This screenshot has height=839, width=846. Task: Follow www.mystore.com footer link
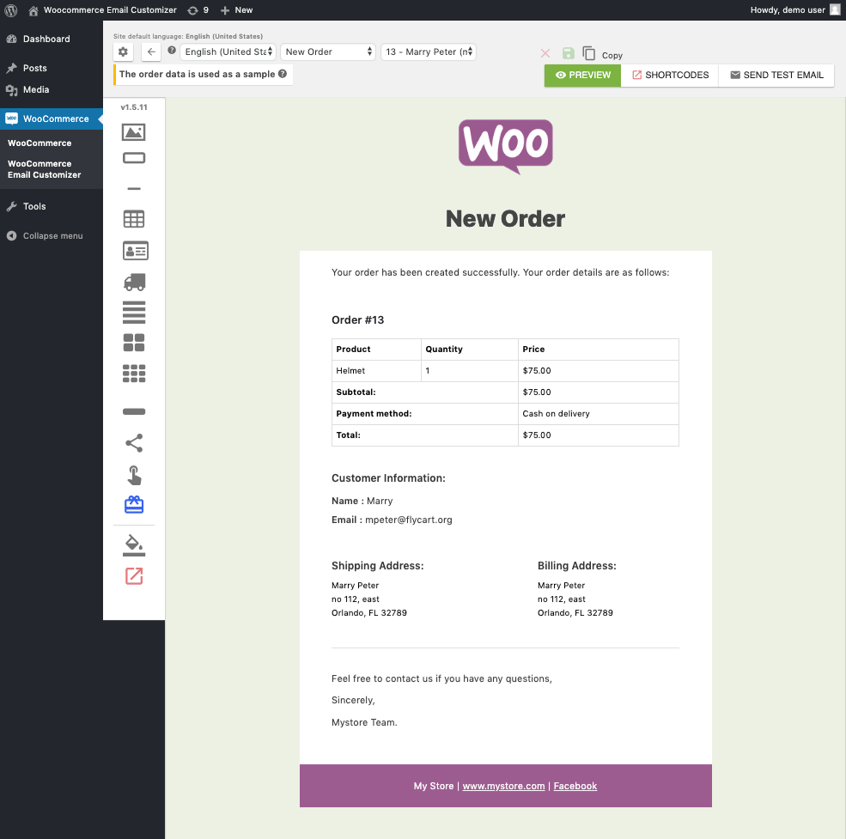coord(503,786)
